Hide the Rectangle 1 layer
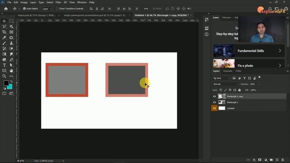The image size is (290, 163). (x=214, y=102)
